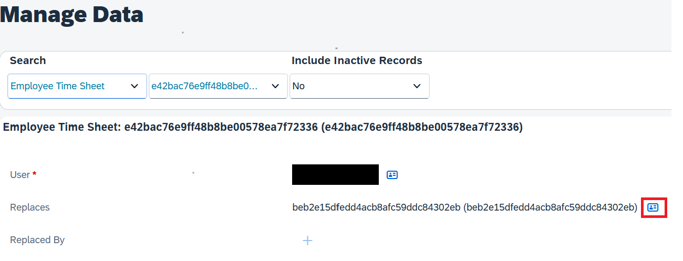
Task: Expand the Employee Time Sheet object type dropdown arrow
Action: (134, 86)
